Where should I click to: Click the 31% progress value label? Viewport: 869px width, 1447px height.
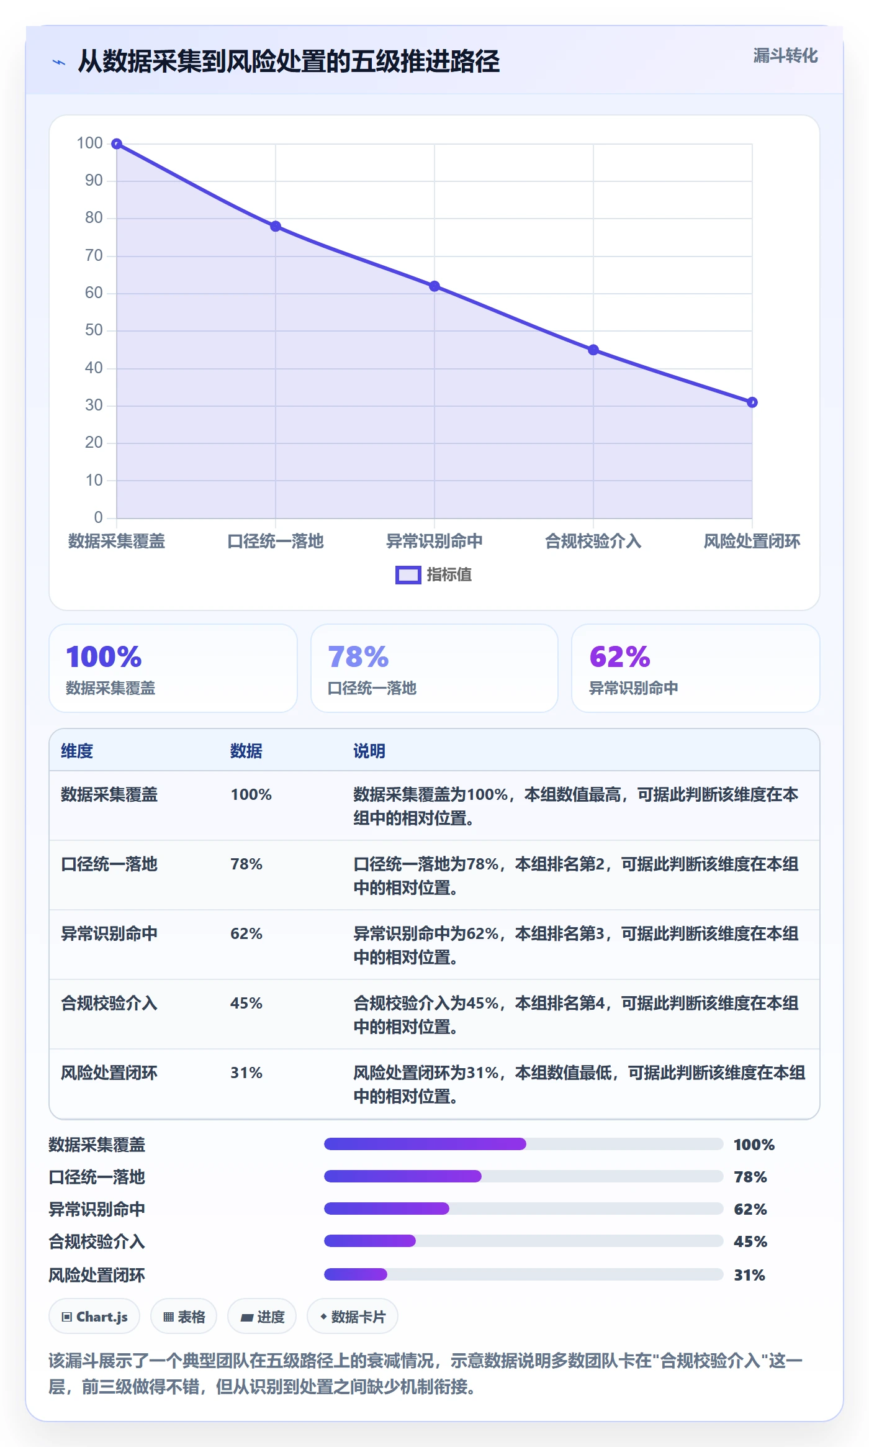pyautogui.click(x=750, y=1275)
